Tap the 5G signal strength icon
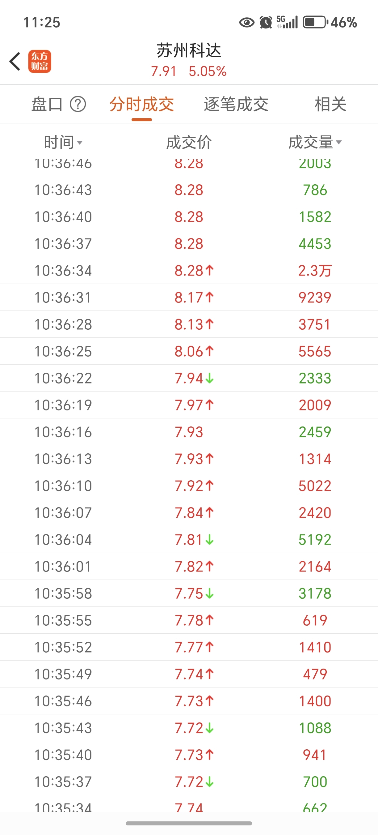 (287, 22)
